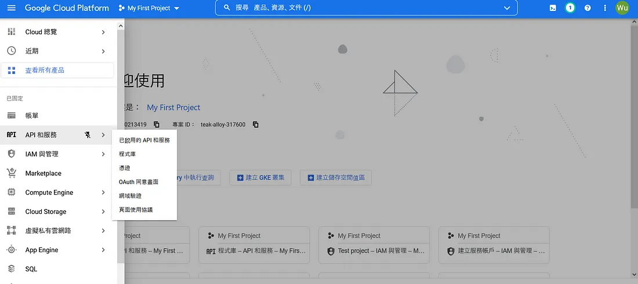The image size is (638, 284).
Task: Open the Wu account avatar
Action: (x=622, y=8)
